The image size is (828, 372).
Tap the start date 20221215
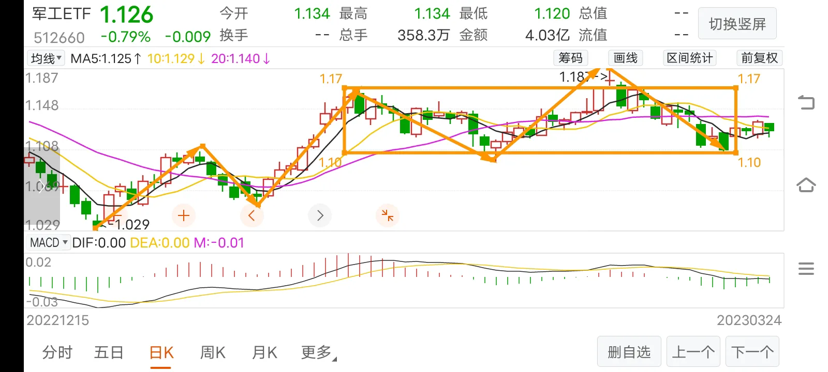[x=58, y=320]
